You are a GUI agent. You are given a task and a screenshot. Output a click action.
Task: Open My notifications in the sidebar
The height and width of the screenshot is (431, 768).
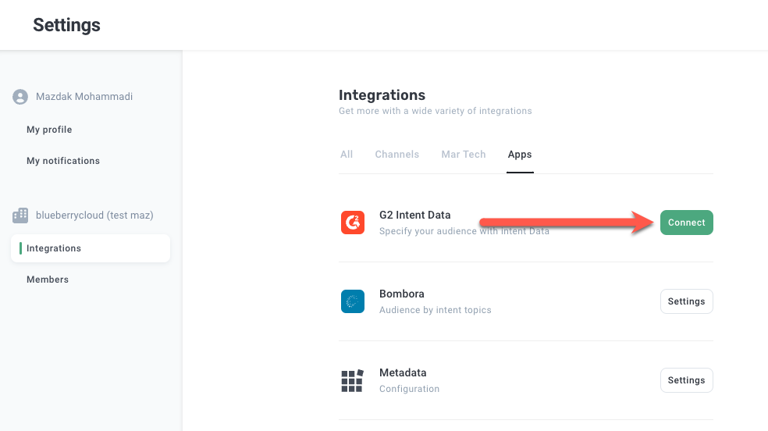coord(63,161)
